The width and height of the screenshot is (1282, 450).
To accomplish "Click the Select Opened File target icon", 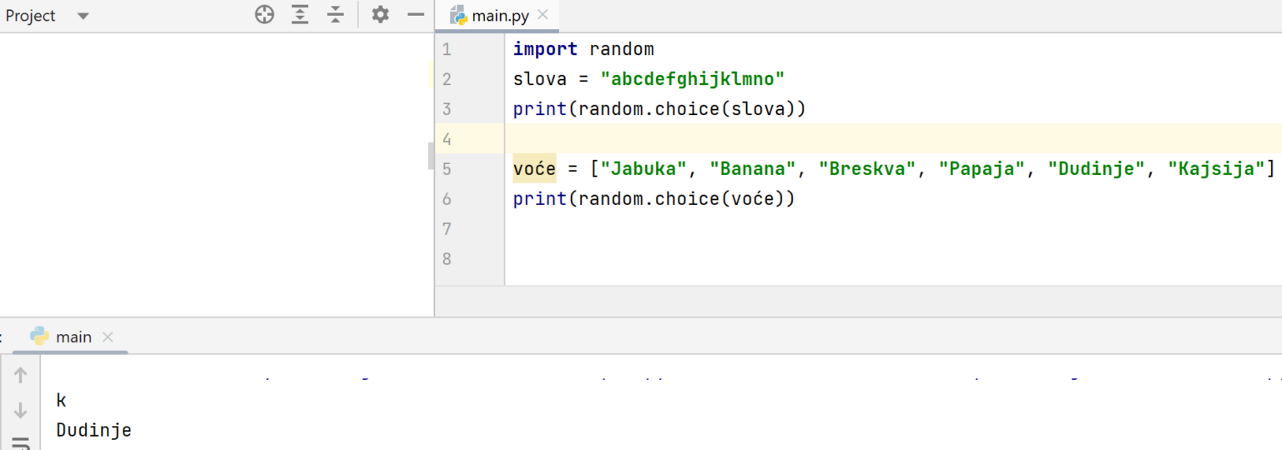I will 265,15.
